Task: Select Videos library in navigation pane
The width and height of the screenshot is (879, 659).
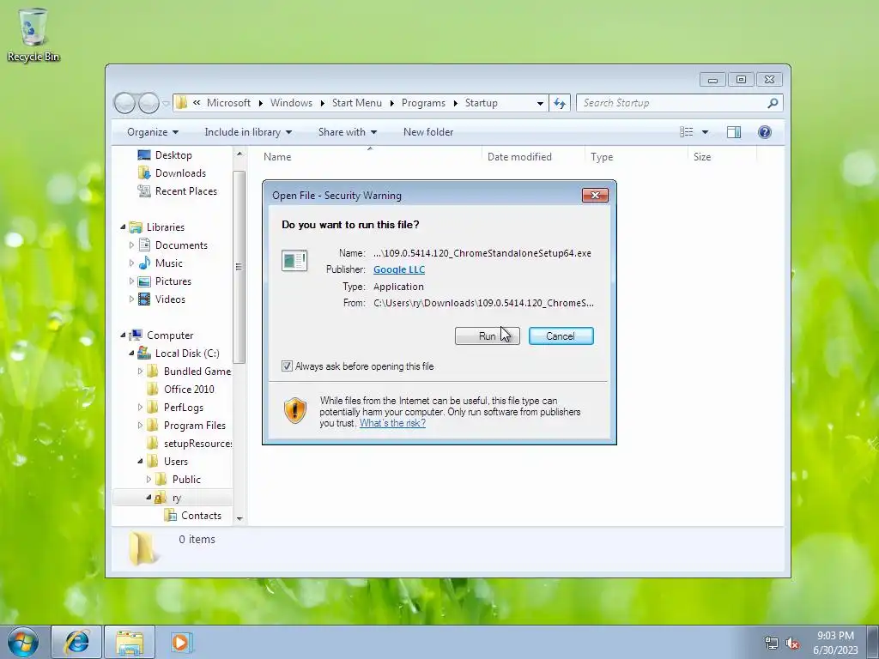Action: tap(170, 299)
